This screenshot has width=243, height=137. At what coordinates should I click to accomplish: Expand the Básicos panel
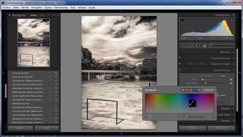(227, 52)
